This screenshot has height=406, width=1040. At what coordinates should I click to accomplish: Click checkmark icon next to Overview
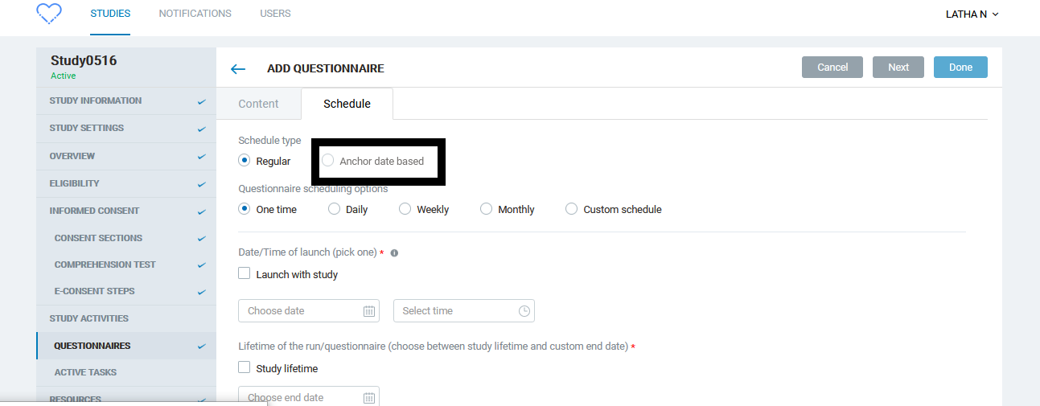pos(201,157)
